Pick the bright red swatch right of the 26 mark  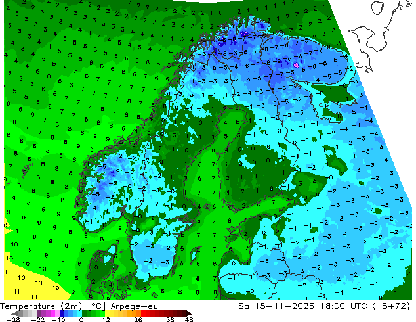(143, 313)
